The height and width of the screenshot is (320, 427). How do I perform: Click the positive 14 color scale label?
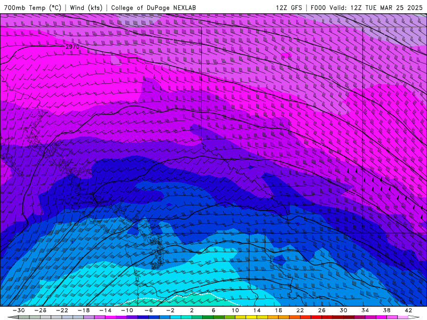pos(257,310)
